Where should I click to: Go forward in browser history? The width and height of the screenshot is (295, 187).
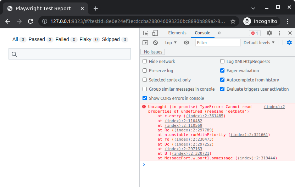click(19, 21)
